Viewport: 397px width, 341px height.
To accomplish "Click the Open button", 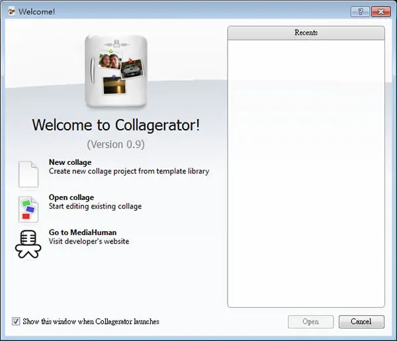I will pyautogui.click(x=311, y=322).
